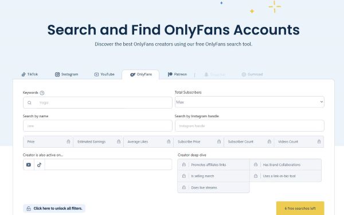Open the locked Average Likes filter
This screenshot has height=215, width=344.
point(148,142)
